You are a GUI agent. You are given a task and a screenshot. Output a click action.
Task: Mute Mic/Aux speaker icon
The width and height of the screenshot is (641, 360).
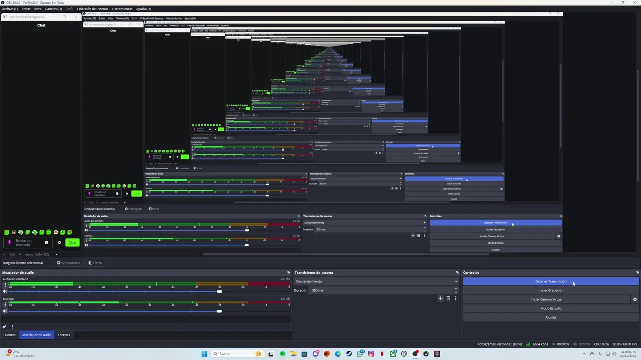(5, 311)
